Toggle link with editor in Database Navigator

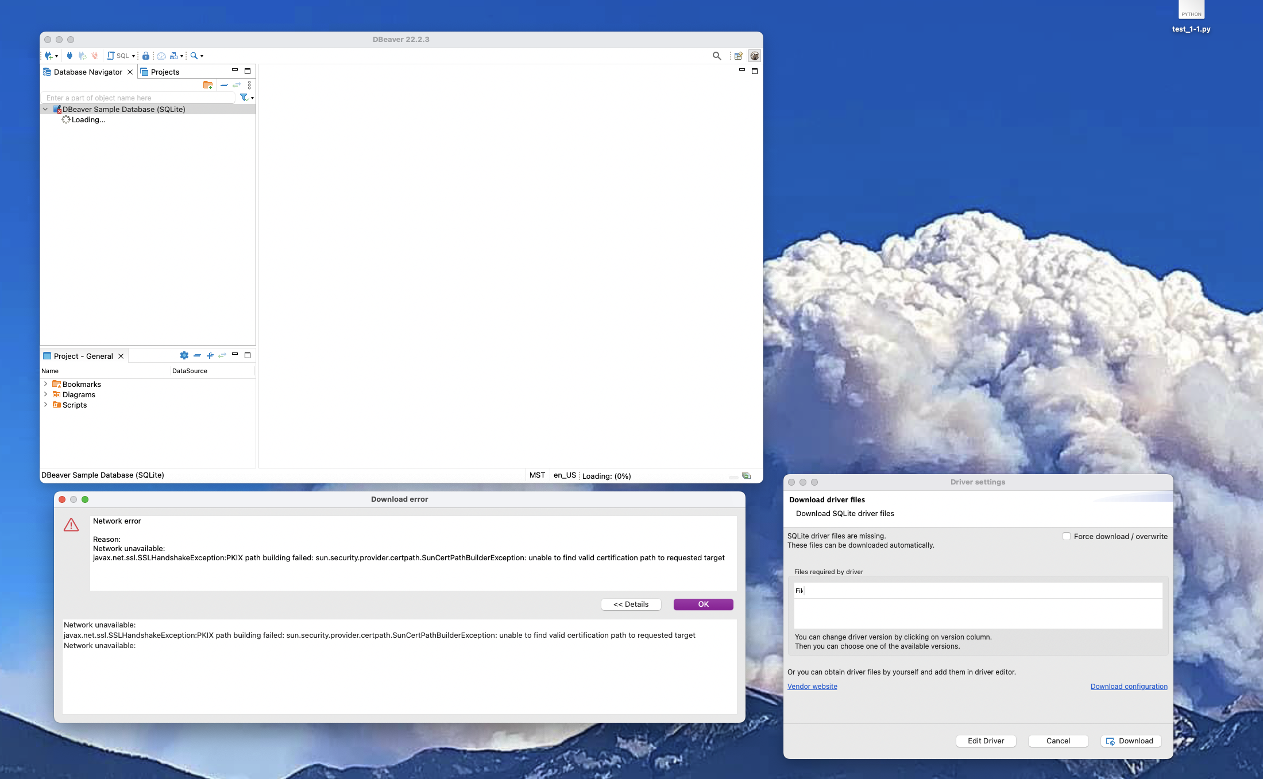237,85
